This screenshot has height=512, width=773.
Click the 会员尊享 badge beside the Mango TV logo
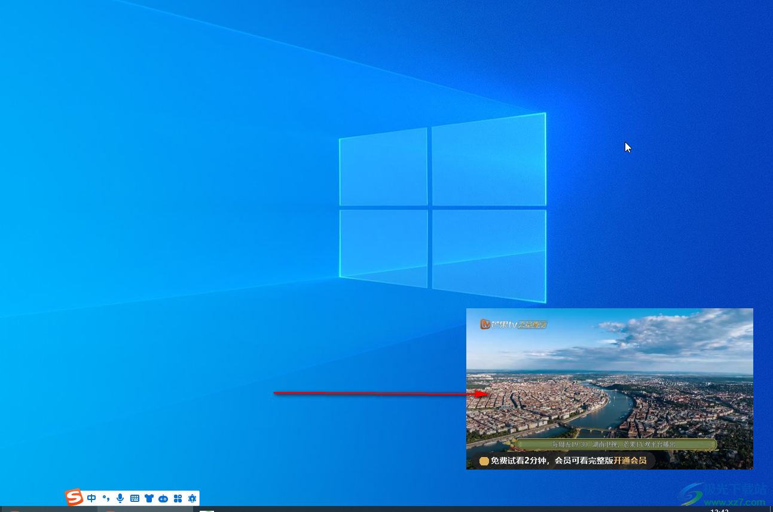coord(532,324)
